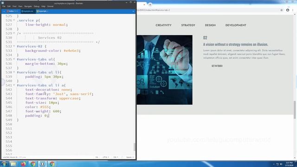Toggle the sidebar arrow left of index.html tab
The image size is (297, 167).
4,11
